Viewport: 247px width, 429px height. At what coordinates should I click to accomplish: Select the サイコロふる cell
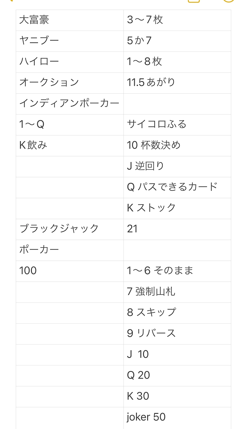(177, 125)
